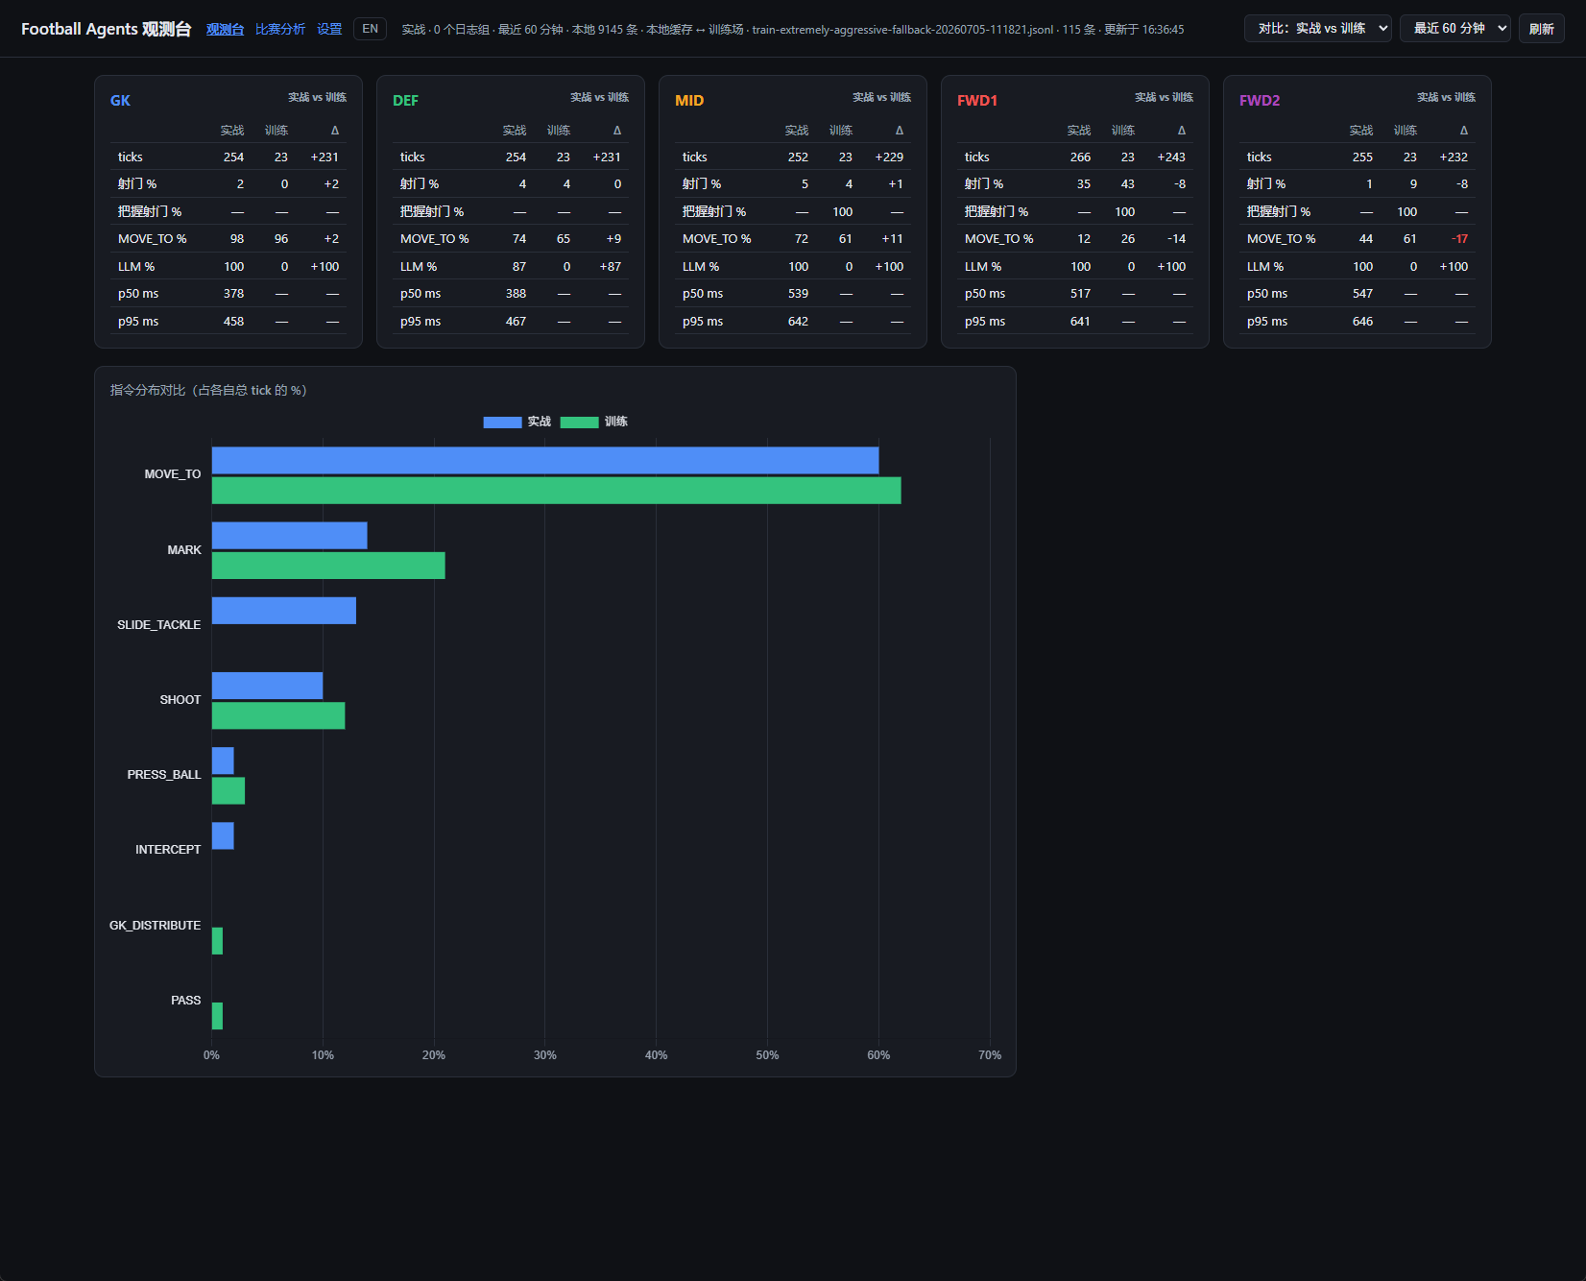Click the GK card title
Viewport: 1586px width, 1281px height.
coord(120,100)
